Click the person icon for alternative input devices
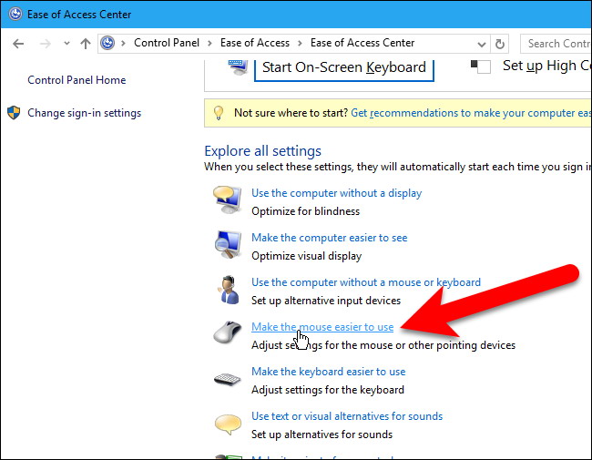 pyautogui.click(x=226, y=289)
